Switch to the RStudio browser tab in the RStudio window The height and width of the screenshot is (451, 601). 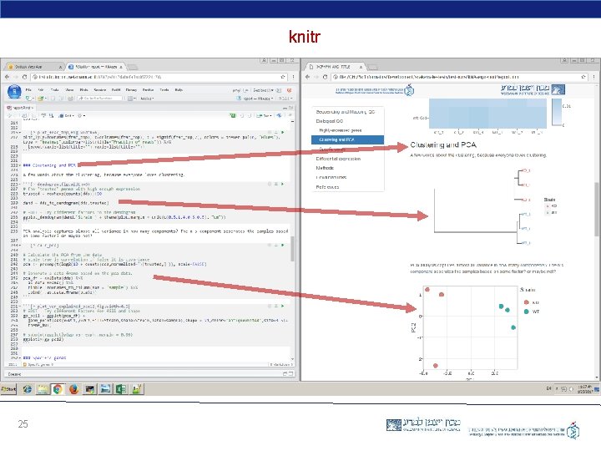[94, 67]
